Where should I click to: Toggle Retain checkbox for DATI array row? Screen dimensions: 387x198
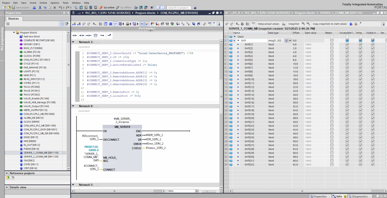[332, 41]
